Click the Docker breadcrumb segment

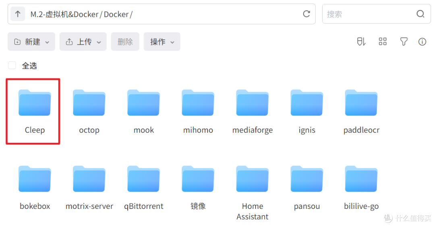(x=116, y=14)
